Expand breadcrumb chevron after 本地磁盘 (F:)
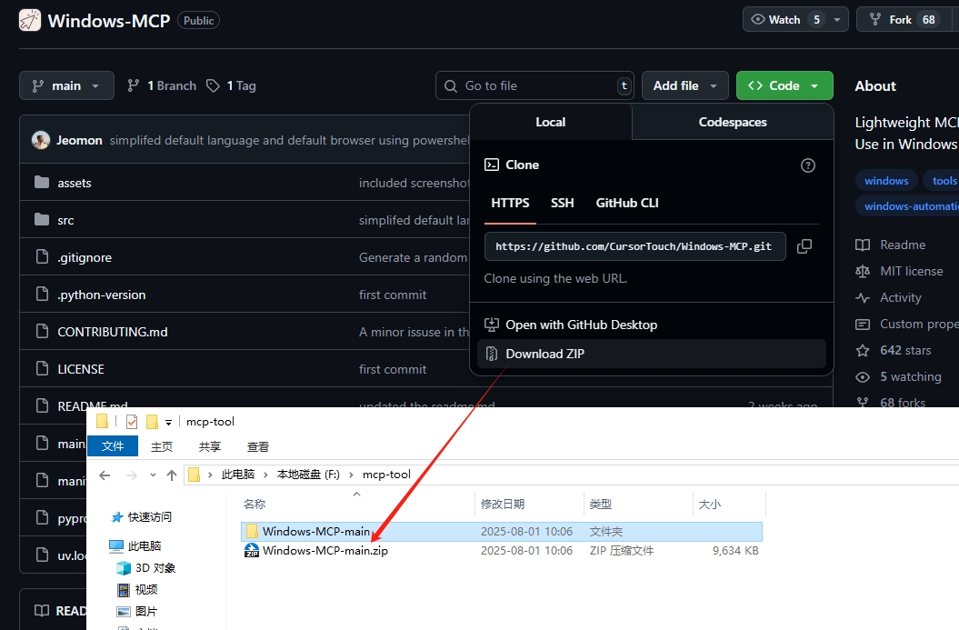This screenshot has width=959, height=630. point(351,475)
